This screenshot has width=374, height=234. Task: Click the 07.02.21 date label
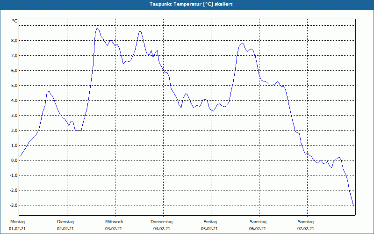(x=306, y=229)
